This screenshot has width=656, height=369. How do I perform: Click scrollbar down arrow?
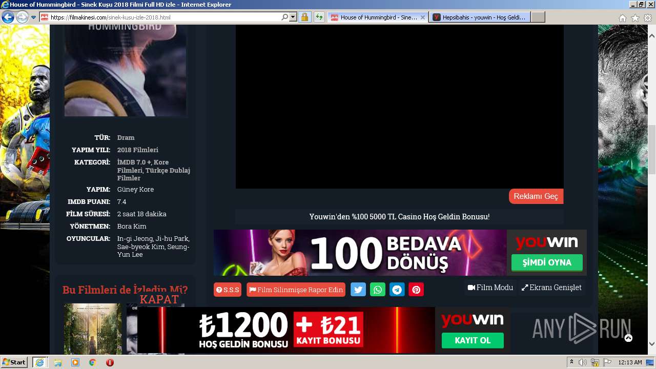pos(652,344)
